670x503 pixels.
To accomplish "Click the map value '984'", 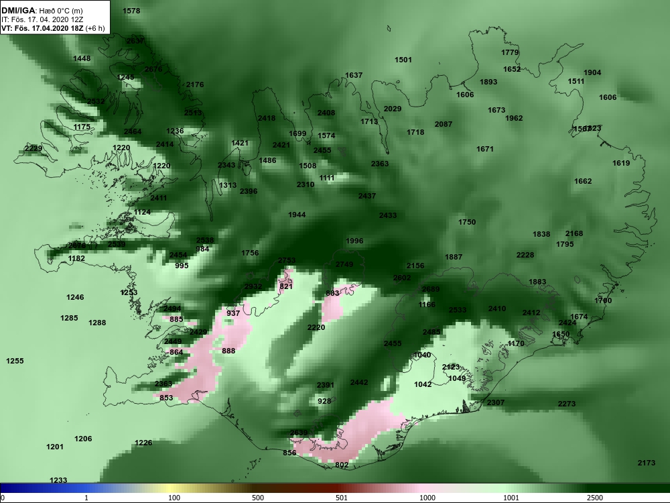I will pyautogui.click(x=202, y=249).
